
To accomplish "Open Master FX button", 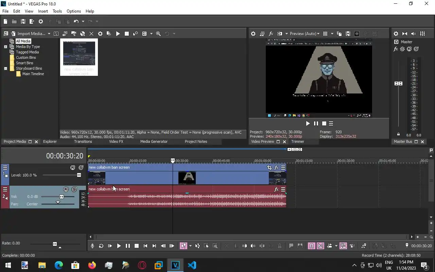I will pos(396,49).
